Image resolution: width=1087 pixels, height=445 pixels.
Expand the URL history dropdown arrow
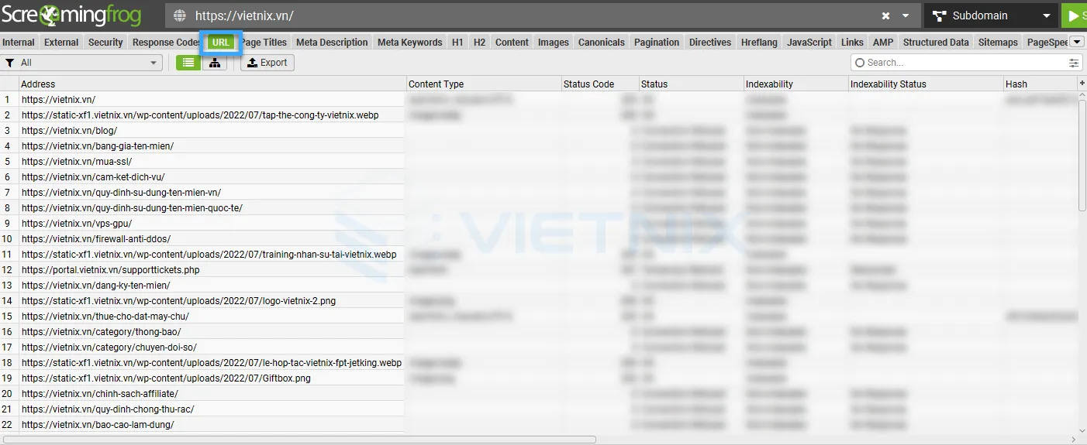(x=906, y=15)
